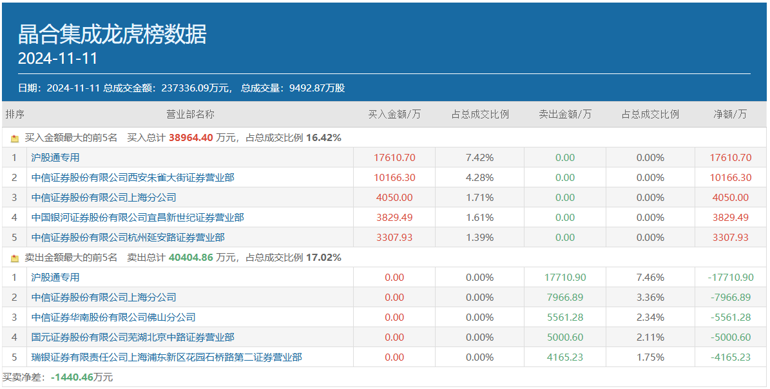Open 国元证券芜湖北京中路证券营业部 link
This screenshot has width=770, height=389.
coord(133,337)
